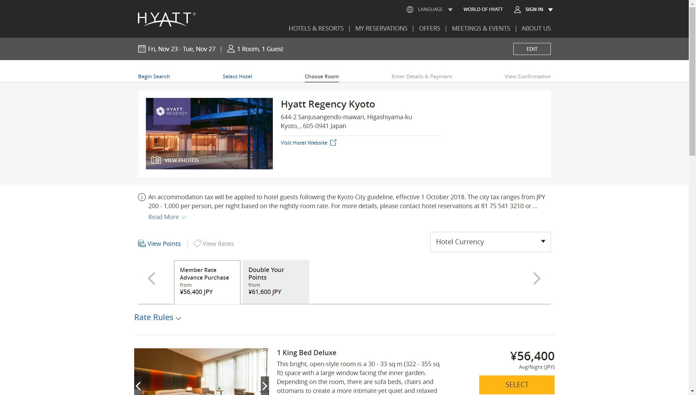Go back to Select Hotel step
Image resolution: width=696 pixels, height=395 pixels.
click(237, 77)
